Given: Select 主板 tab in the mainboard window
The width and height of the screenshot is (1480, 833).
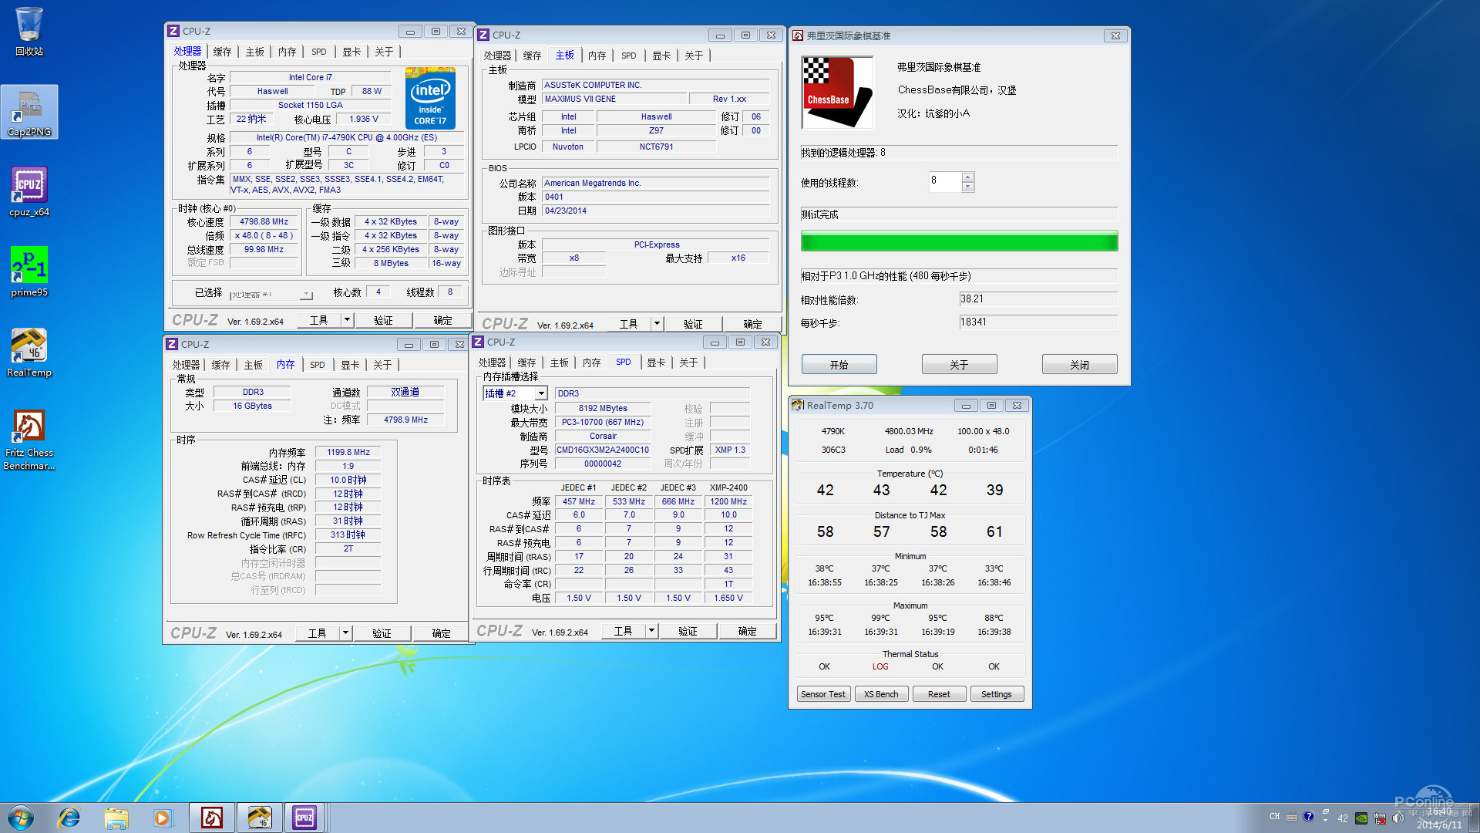Looking at the screenshot, I should [x=565, y=56].
